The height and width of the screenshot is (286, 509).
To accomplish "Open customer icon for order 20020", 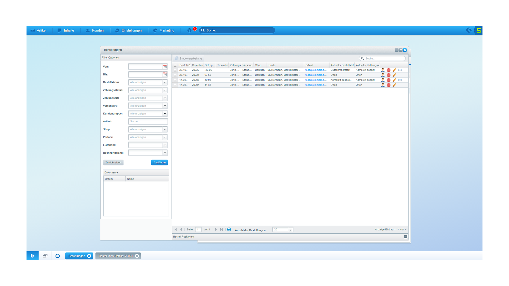I will tap(383, 70).
